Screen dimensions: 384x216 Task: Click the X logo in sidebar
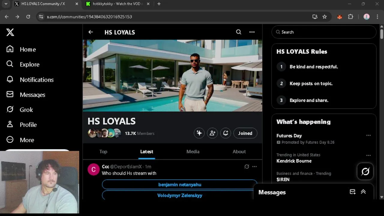click(10, 32)
